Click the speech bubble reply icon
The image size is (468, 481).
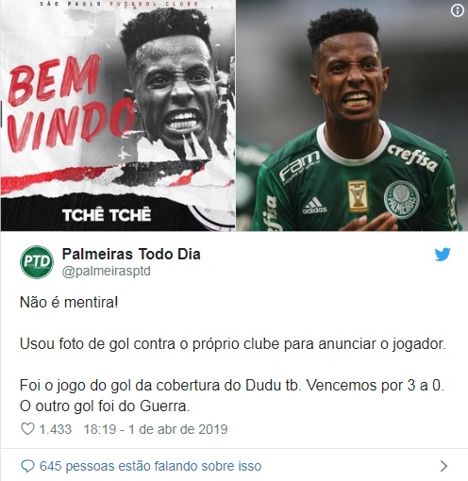coord(27,466)
